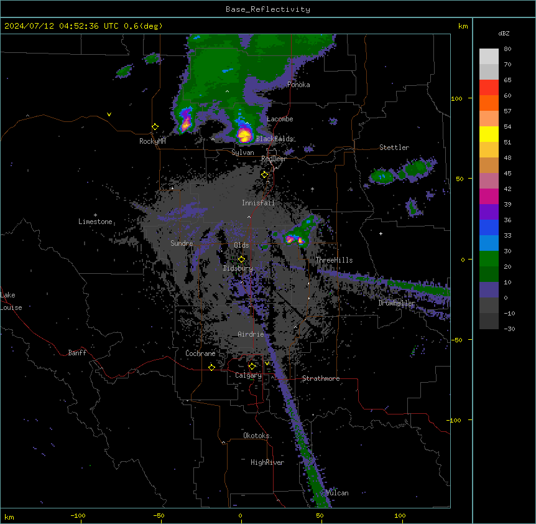Click the Banff label
The width and height of the screenshot is (536, 524).
point(77,353)
